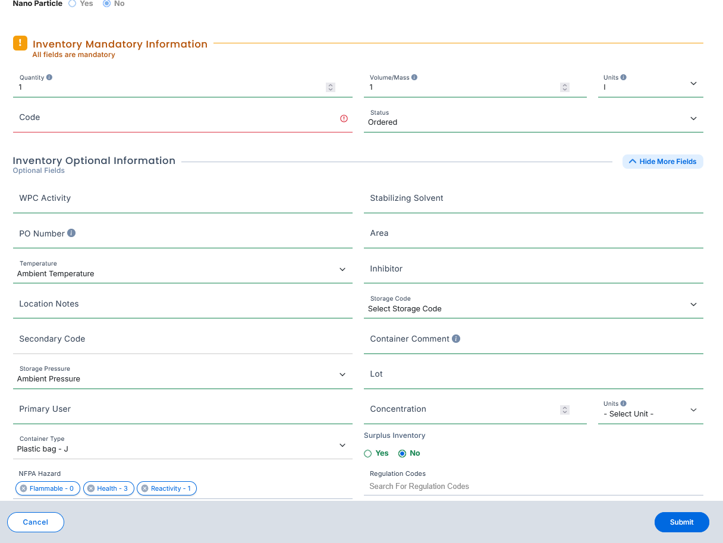Select Yes for Surplus Inventory
723x543 pixels.
[x=367, y=453]
